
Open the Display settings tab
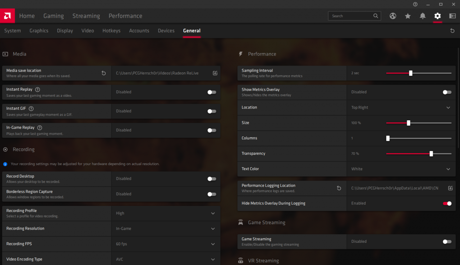pyautogui.click(x=65, y=31)
